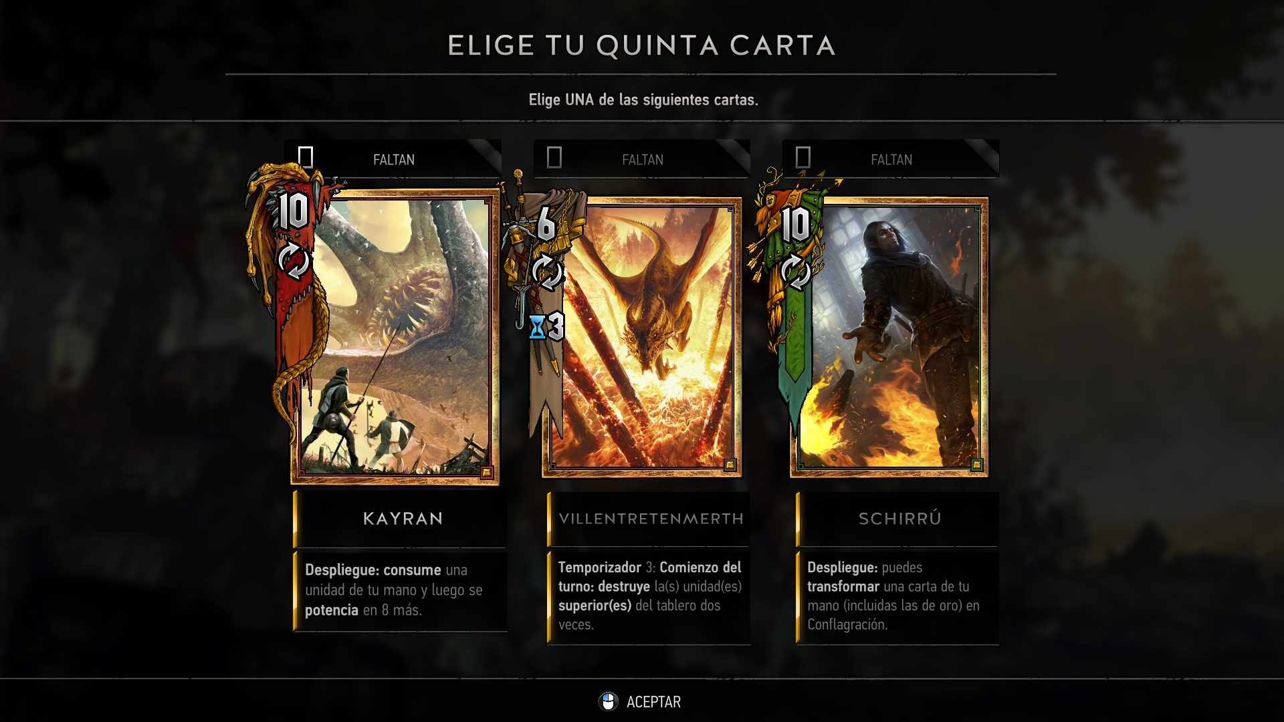Click Villentretenmerth's power 6 badge
This screenshot has width=1284, height=722.
point(546,225)
